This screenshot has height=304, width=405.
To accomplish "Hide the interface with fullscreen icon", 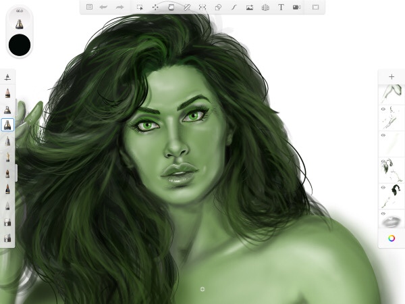I will tap(315, 7).
